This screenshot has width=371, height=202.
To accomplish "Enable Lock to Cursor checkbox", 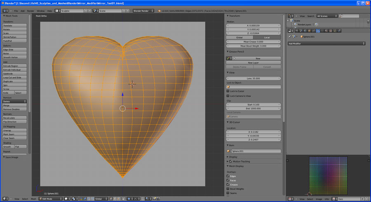I will point(228,91).
